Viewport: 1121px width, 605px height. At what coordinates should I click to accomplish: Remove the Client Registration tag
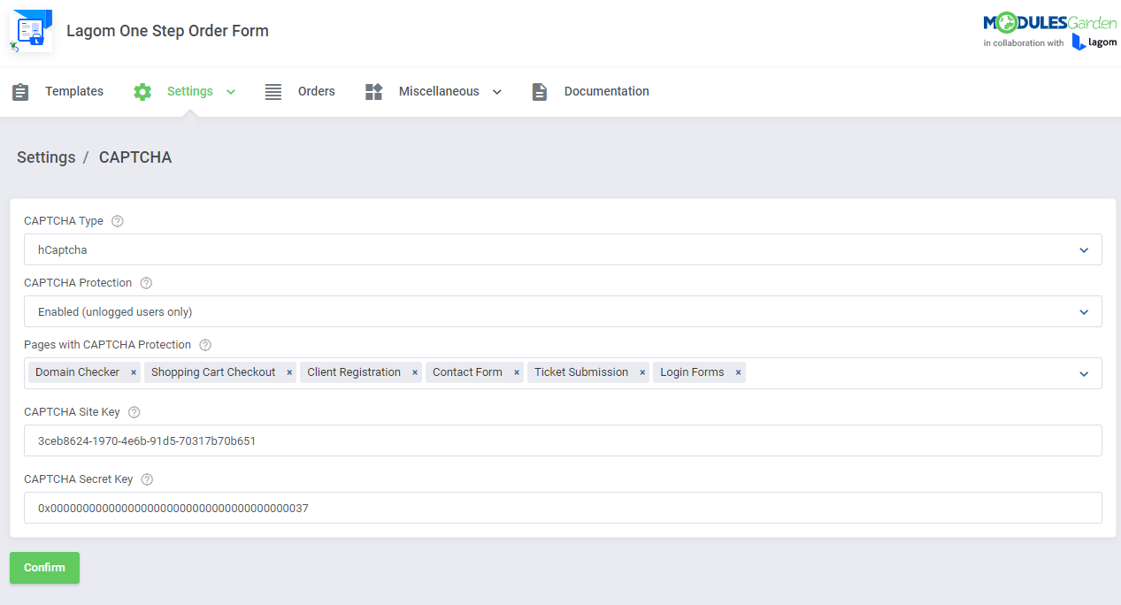tap(415, 372)
